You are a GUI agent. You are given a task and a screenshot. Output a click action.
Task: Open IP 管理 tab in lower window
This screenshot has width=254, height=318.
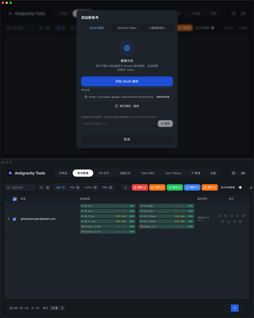(x=196, y=173)
